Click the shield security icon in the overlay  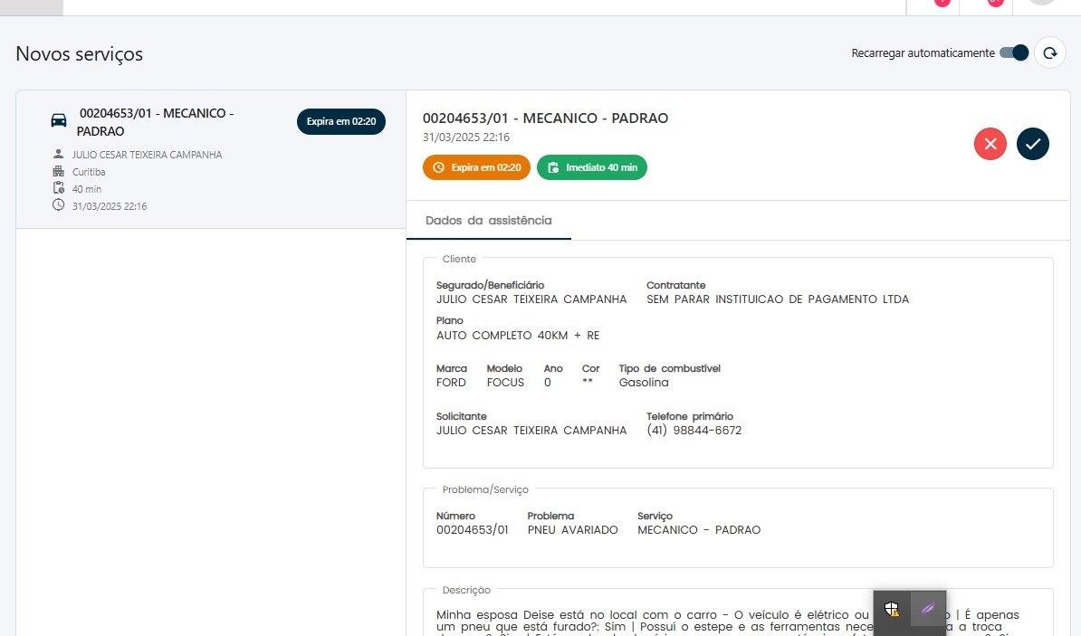(892, 609)
